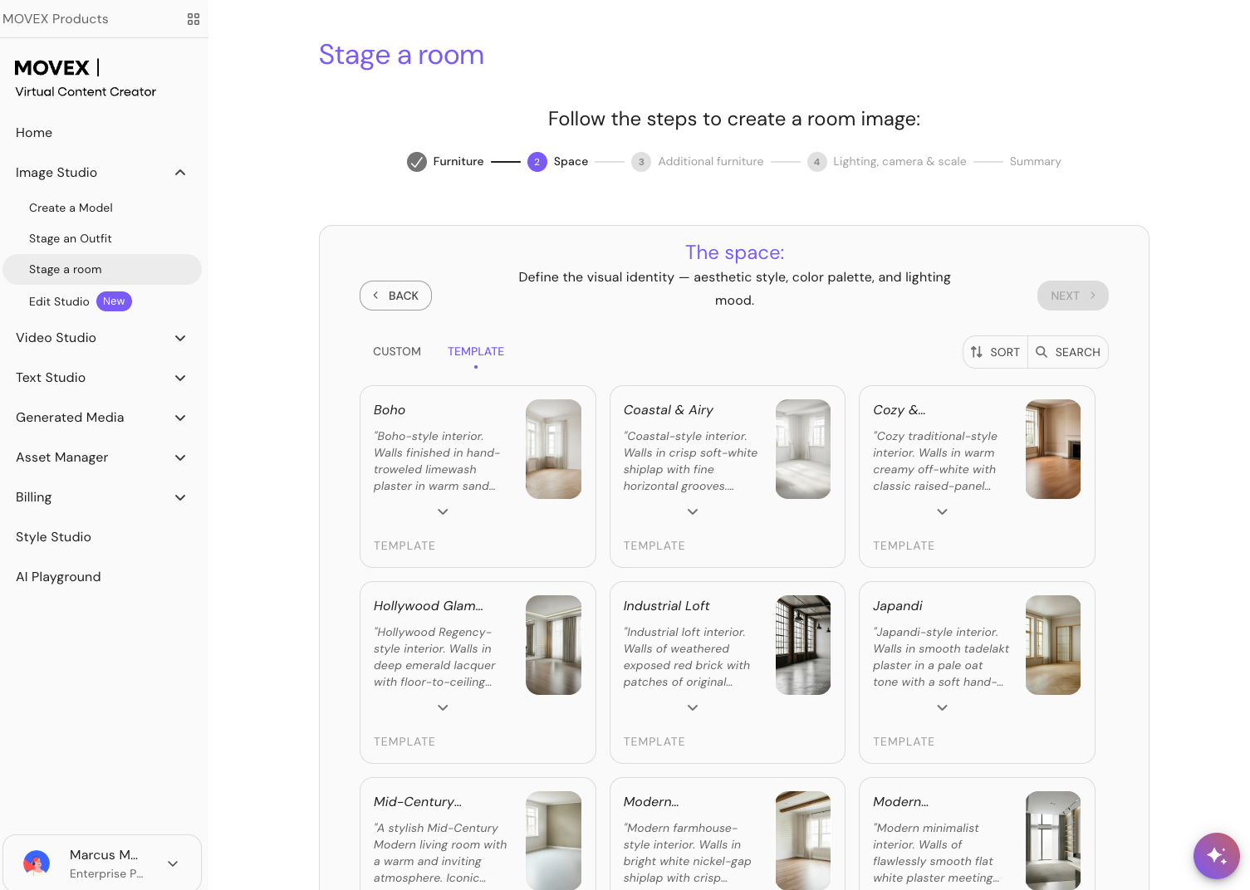The height and width of the screenshot is (890, 1250).
Task: Click the Industrial Loft card title
Action: (x=667, y=606)
